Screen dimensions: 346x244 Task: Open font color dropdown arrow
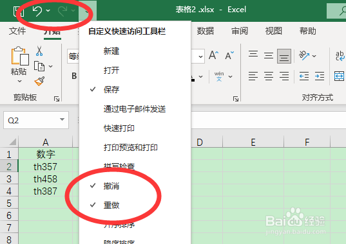[200, 76]
